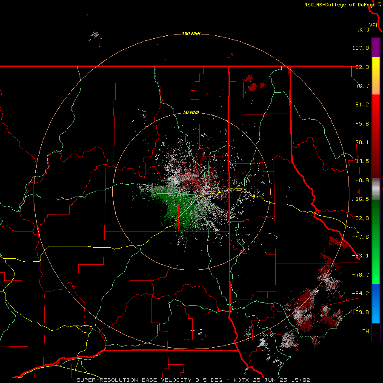Viewport: 383px width, 383px height.
Task: Click the VEL legend title
Action: point(374,26)
